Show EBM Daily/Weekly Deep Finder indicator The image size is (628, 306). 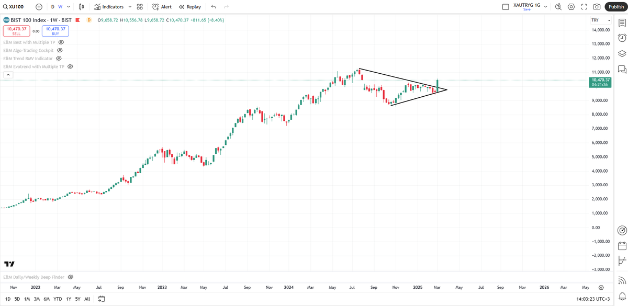71,277
